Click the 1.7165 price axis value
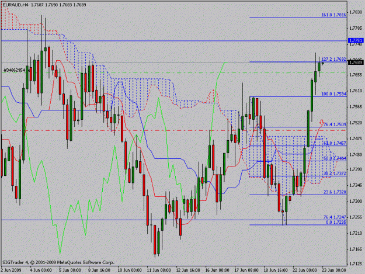The image size is (365, 274). pos(356,249)
